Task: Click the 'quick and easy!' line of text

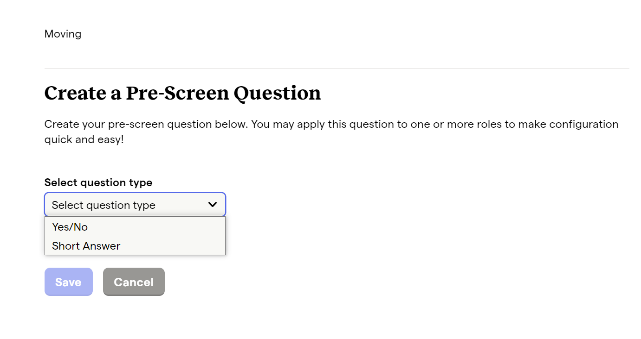Action: [84, 139]
